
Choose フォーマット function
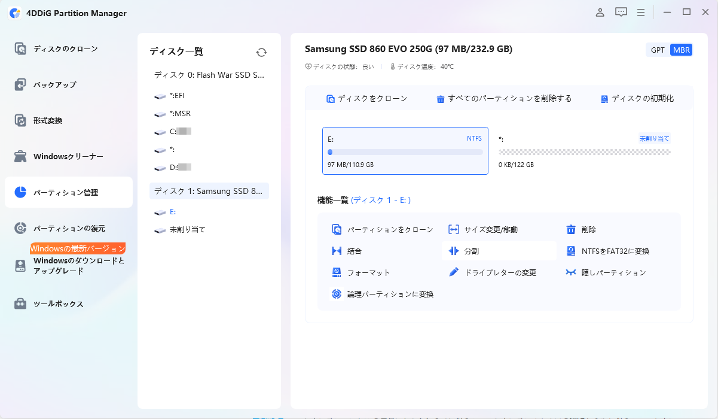[x=361, y=272]
